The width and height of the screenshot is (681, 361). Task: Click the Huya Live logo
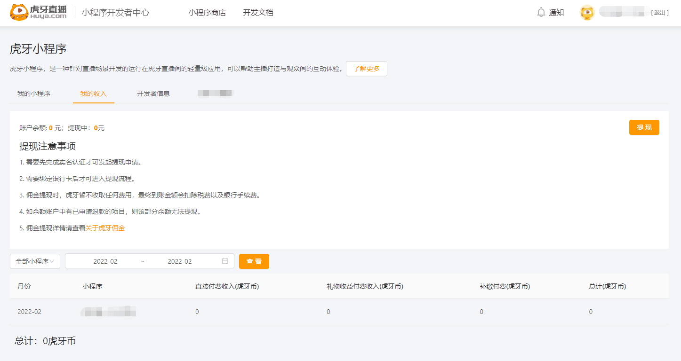[x=39, y=13]
